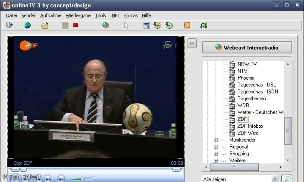Click the player volume slider
The image size is (304, 182).
tap(82, 179)
